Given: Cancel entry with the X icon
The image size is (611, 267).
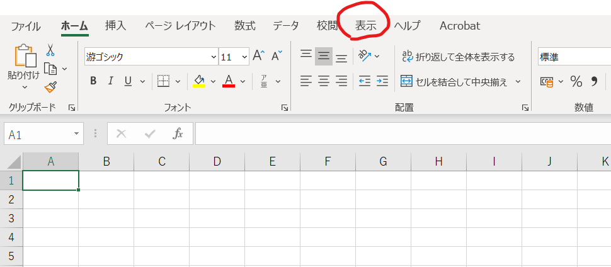Looking at the screenshot, I should 122,134.
